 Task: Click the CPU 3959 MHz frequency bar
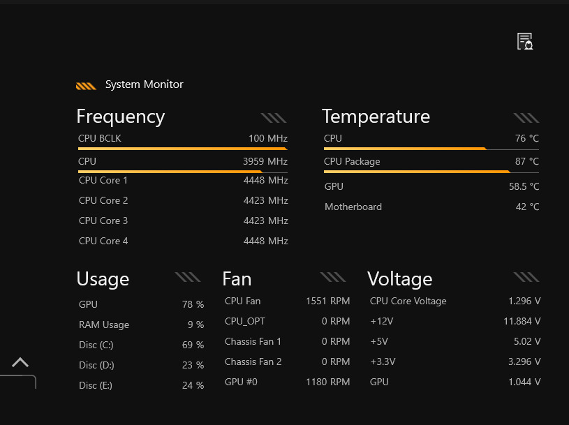point(182,171)
